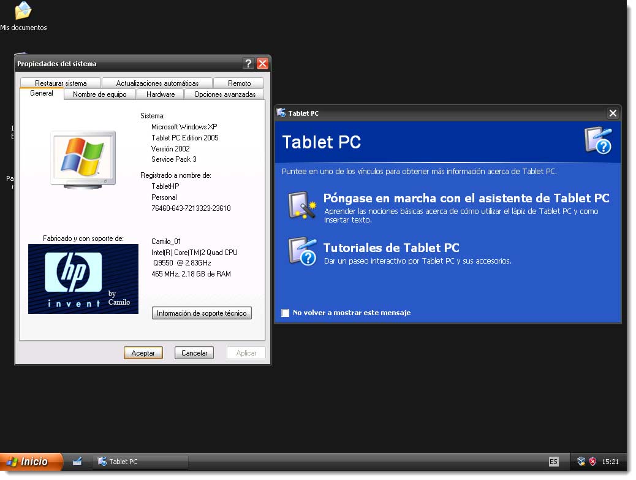Screen dimensions: 636x480
Task: Click the Aceptar button
Action: [143, 353]
